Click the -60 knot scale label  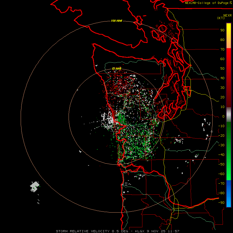tap(221, 174)
